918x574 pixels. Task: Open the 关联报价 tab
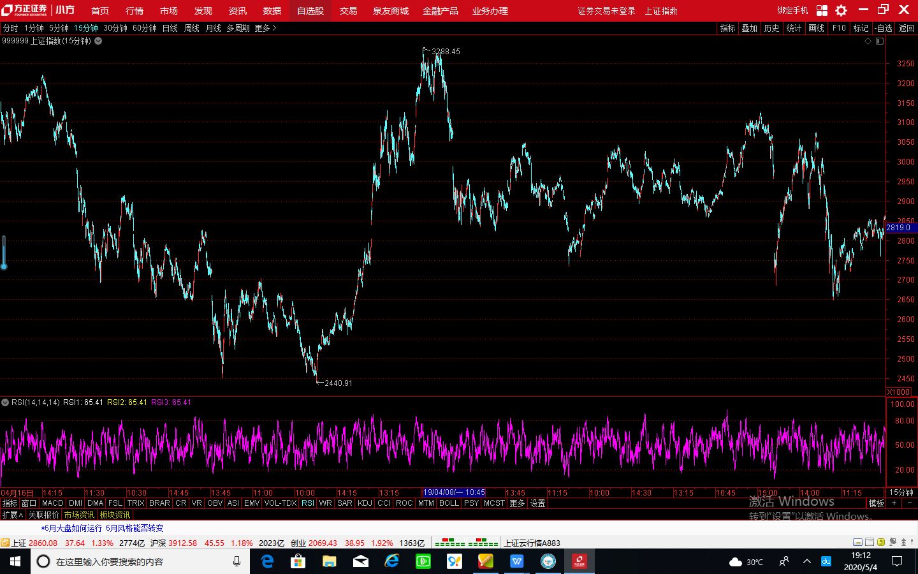point(43,515)
